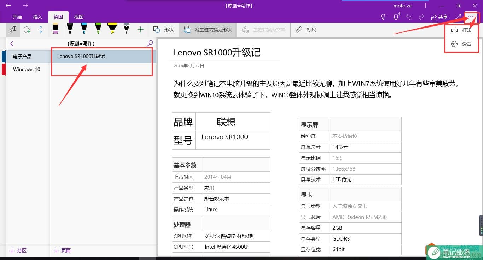Select the Windows 10 section
Screen dimensions: 483x260
pyautogui.click(x=28, y=69)
